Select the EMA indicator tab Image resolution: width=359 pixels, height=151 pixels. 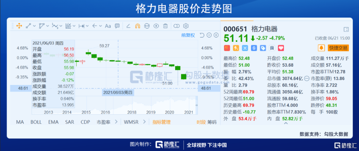pos(53,122)
